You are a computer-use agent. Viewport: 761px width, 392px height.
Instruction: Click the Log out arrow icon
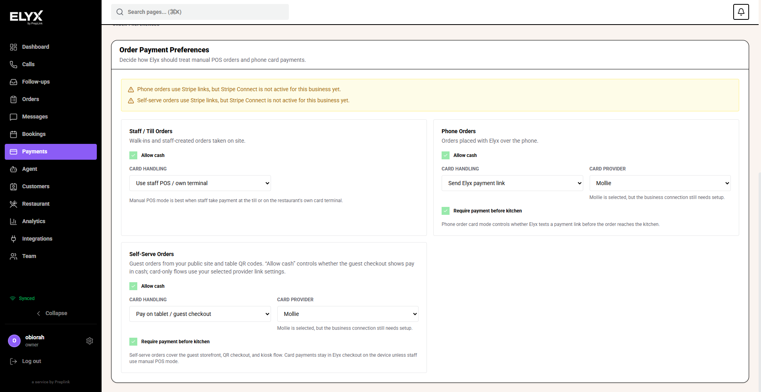13,361
